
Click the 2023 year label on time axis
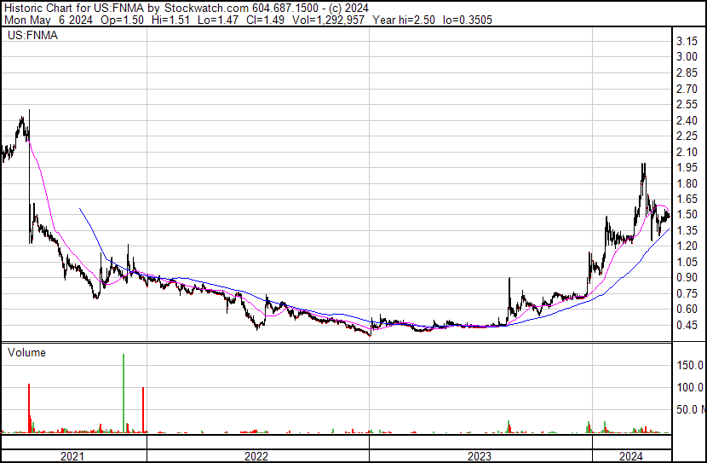(x=480, y=456)
